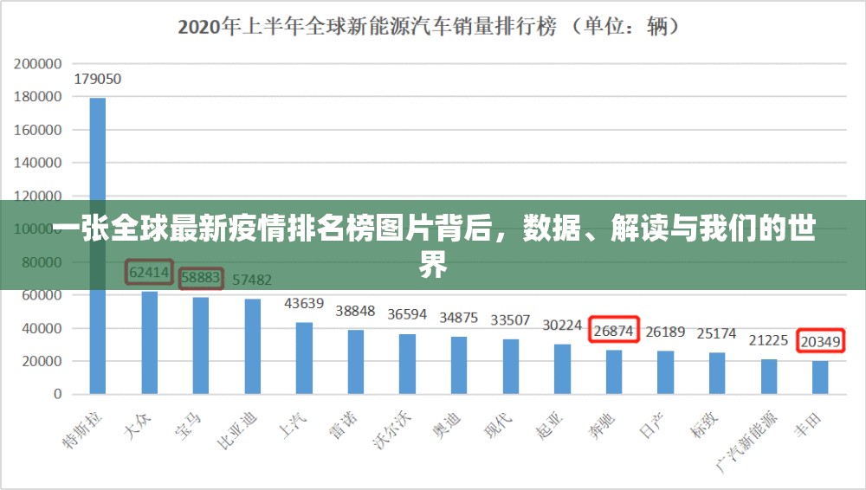Click the axis label 现代
866x490 pixels.
pyautogui.click(x=498, y=426)
